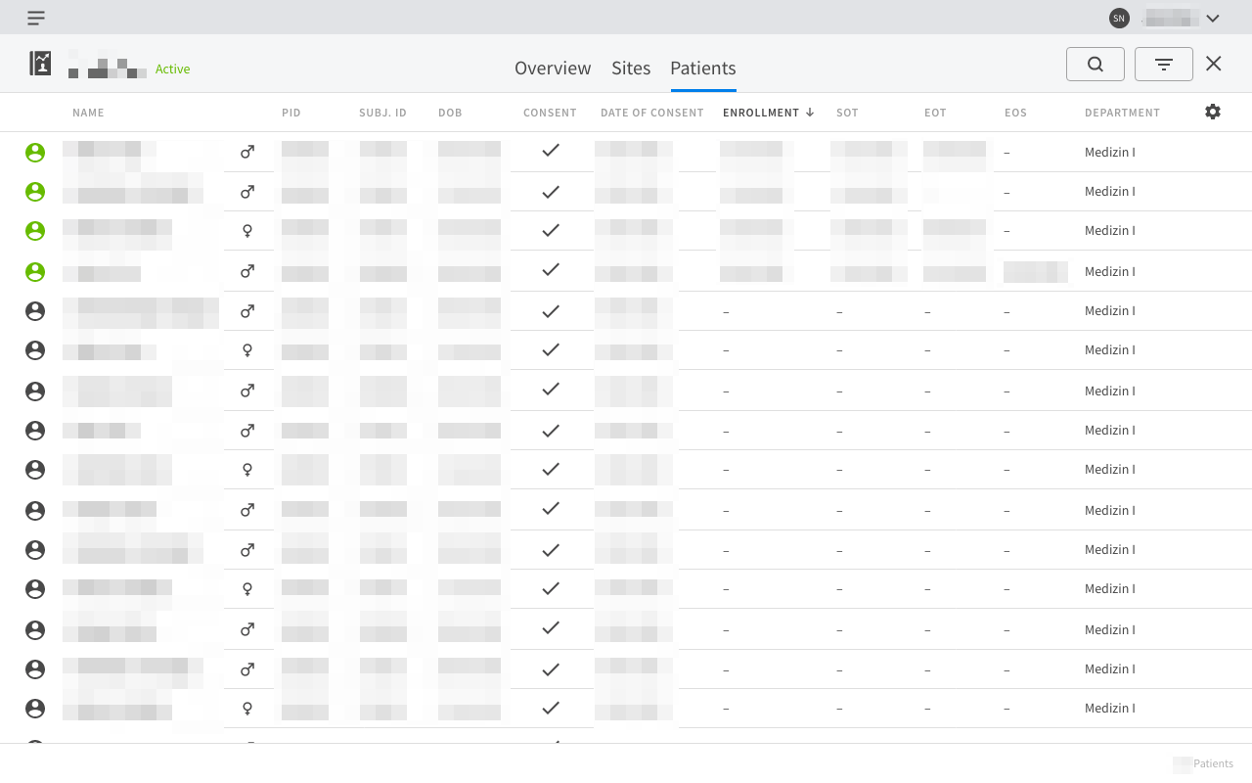The height and width of the screenshot is (783, 1252).
Task: Close the study view with X icon
Action: point(1213,64)
